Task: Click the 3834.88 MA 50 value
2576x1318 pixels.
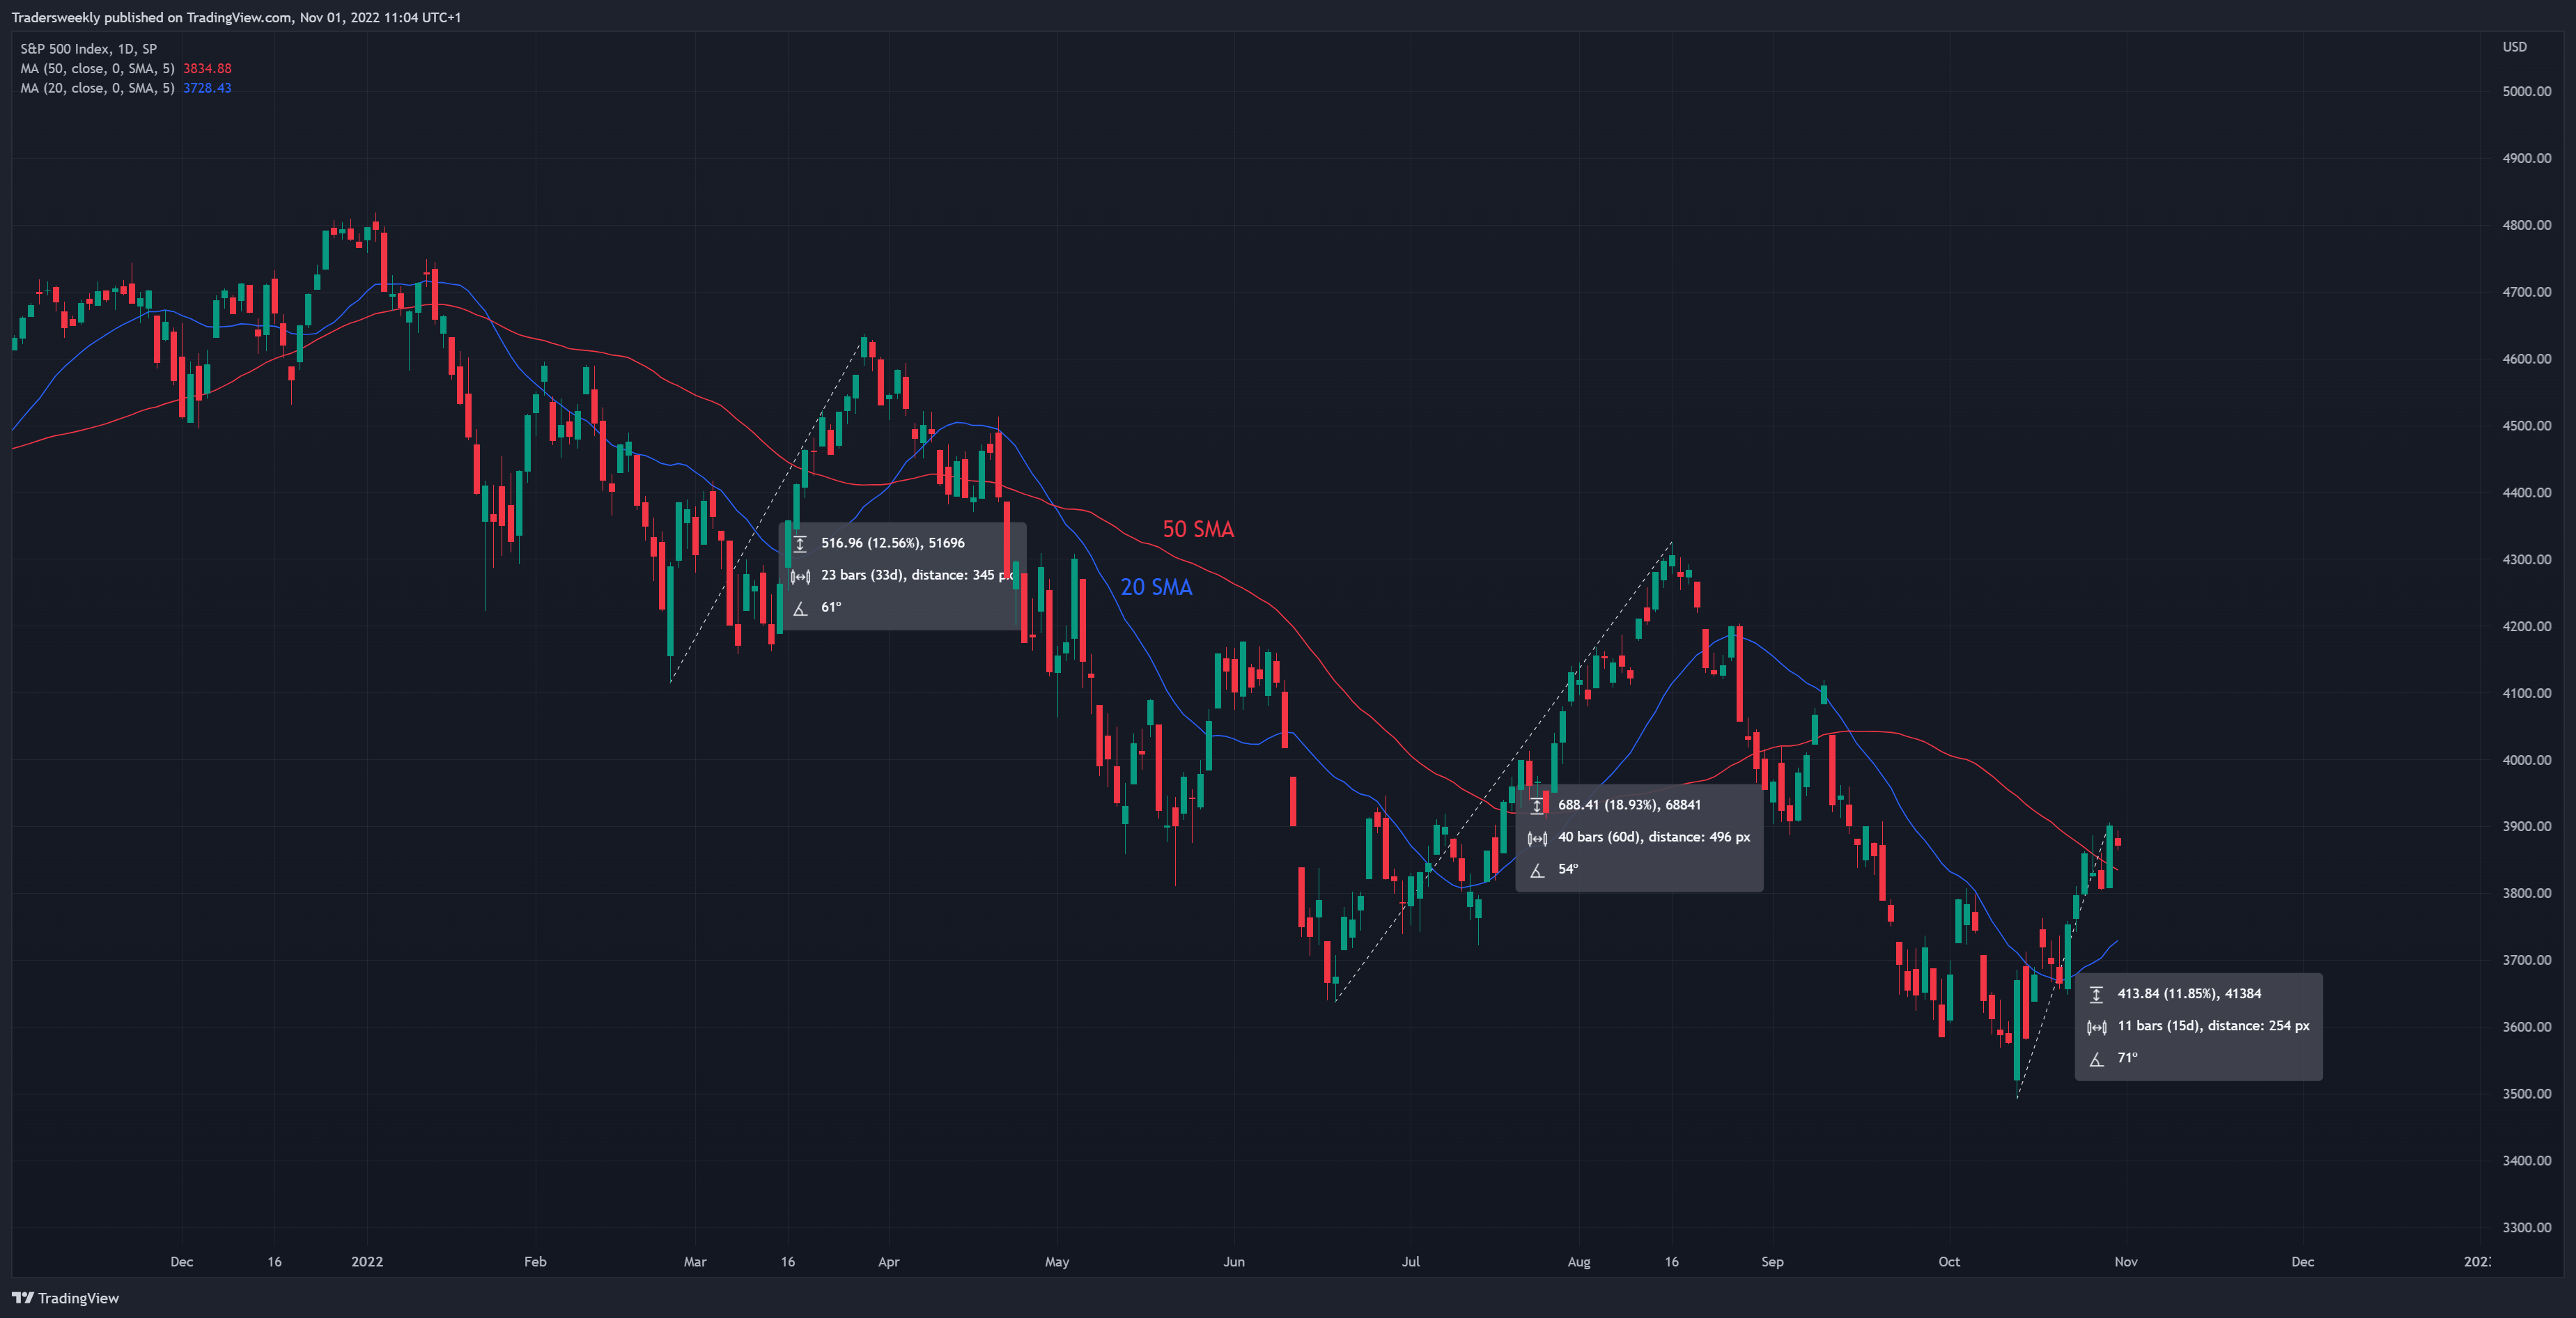Action: 207,68
